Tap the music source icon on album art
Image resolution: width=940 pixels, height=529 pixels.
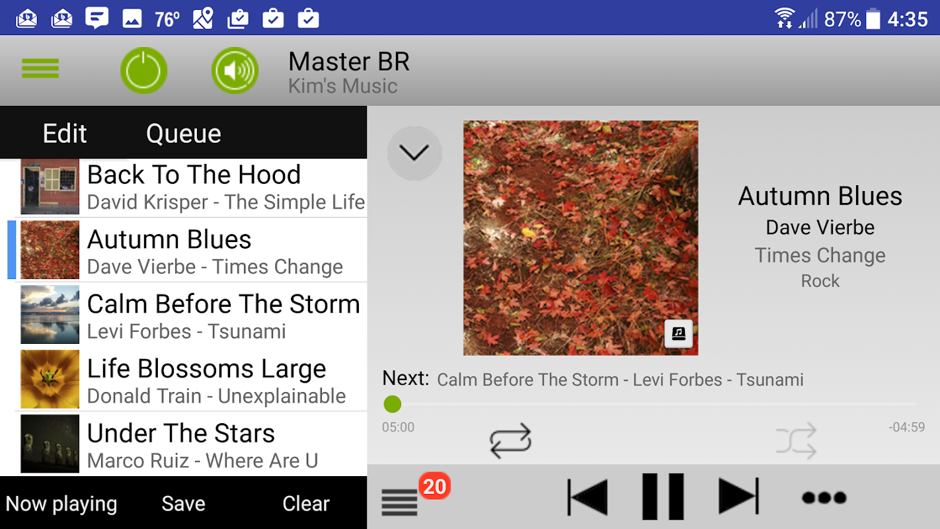678,334
